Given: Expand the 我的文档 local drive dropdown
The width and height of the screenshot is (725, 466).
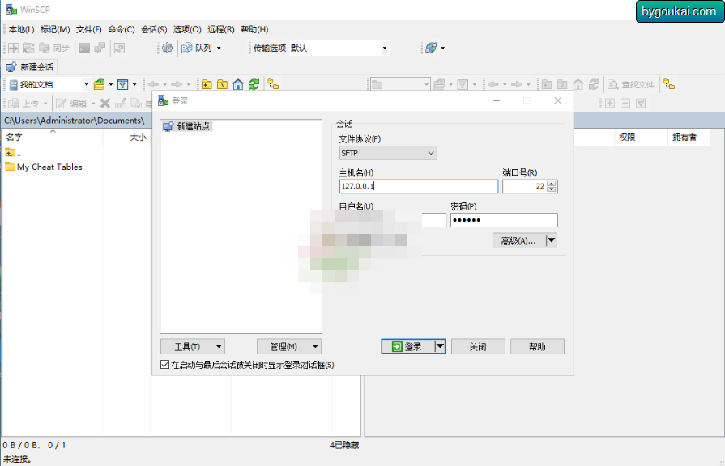Looking at the screenshot, I should pos(86,84).
